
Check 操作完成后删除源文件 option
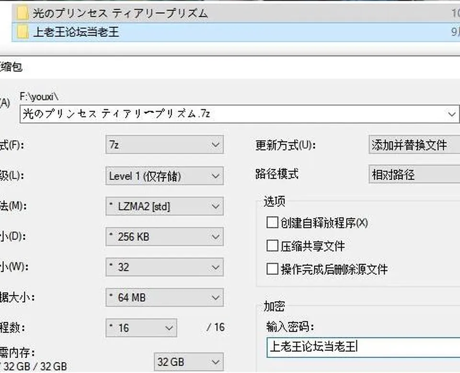(x=272, y=269)
